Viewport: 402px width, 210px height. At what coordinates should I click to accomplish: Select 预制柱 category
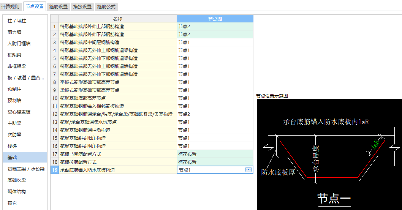[25, 89]
